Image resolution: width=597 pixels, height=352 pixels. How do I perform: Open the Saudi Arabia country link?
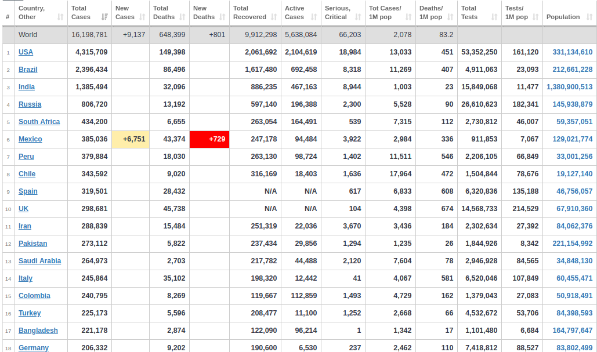tap(39, 261)
